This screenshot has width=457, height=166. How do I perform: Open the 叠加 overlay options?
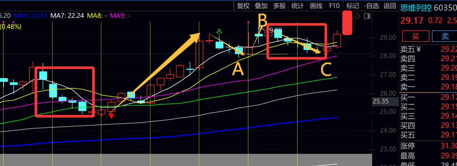261,6
